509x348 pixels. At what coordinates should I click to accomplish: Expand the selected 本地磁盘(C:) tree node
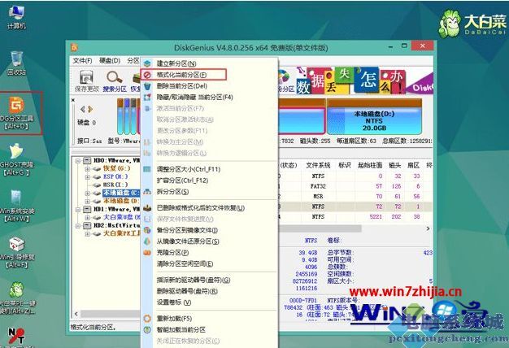tap(87, 193)
